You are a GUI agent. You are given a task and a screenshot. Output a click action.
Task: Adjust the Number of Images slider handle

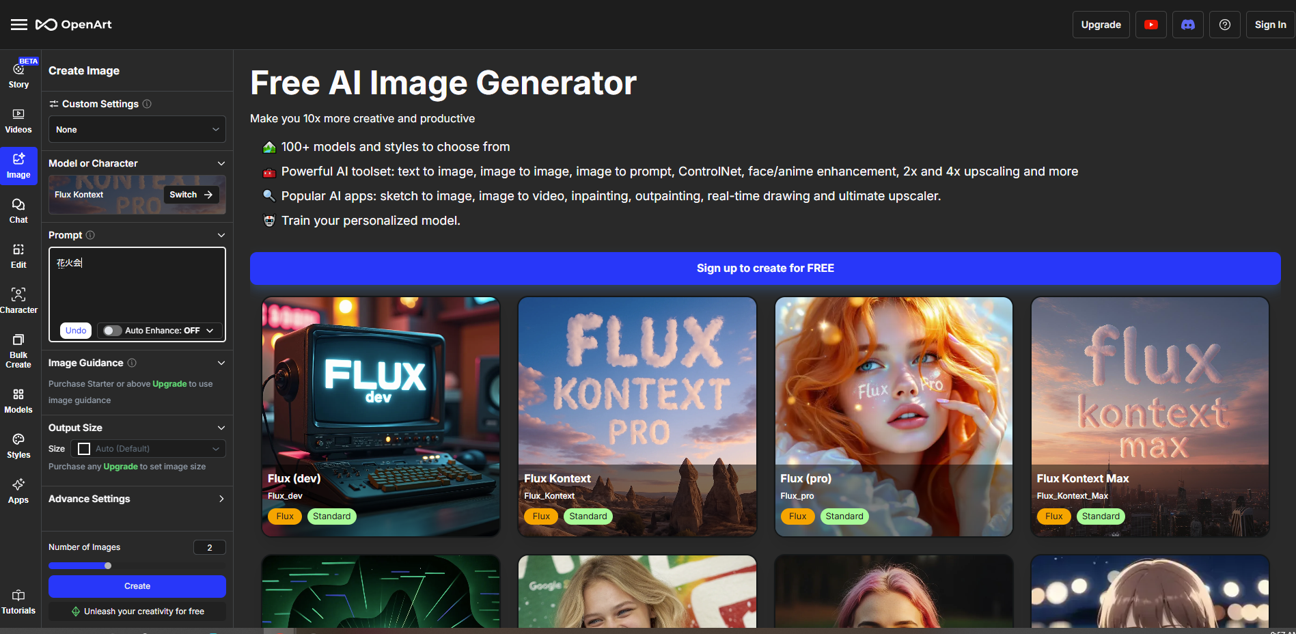click(108, 566)
